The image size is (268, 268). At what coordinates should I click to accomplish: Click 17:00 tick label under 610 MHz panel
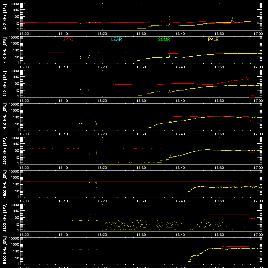(258, 101)
